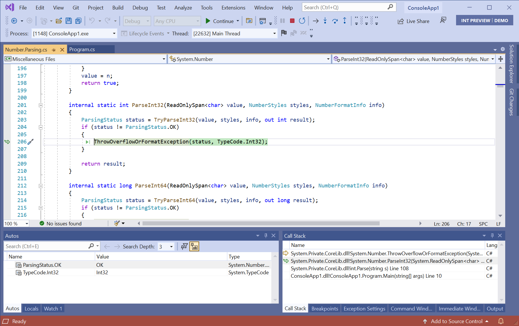
Task: Switch to the Breakpoints tab
Action: click(325, 308)
